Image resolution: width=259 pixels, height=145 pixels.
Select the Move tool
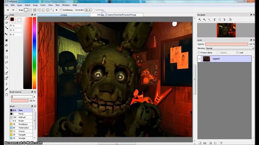(6, 34)
